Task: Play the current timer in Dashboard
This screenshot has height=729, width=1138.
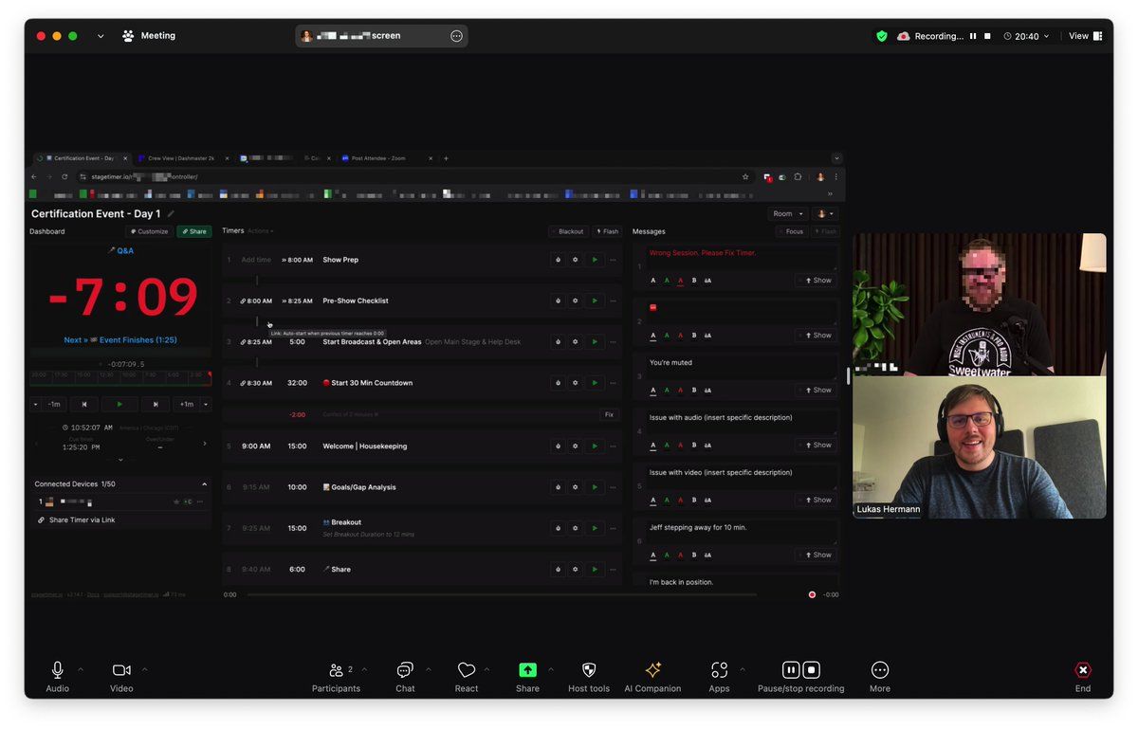Action: pyautogui.click(x=119, y=404)
